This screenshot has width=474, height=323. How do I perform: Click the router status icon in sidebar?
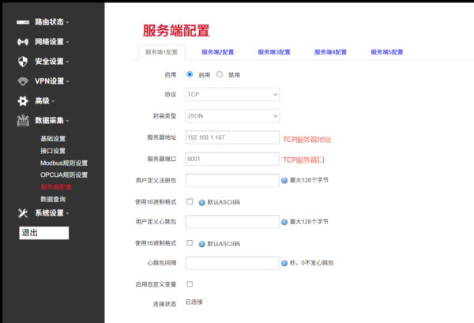tap(23, 22)
